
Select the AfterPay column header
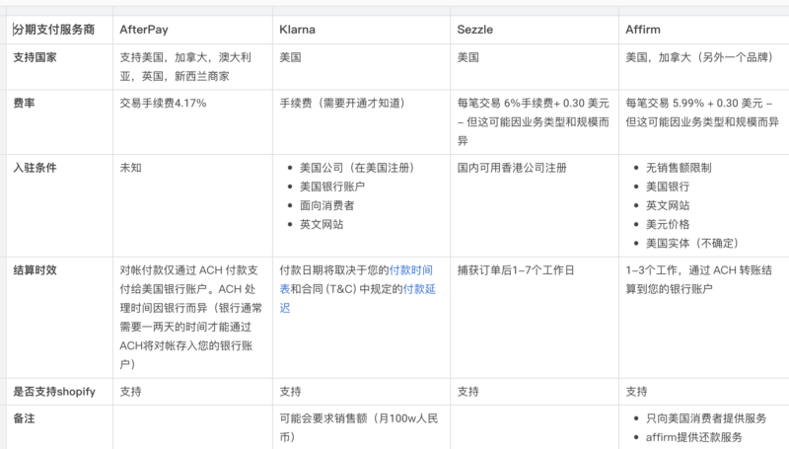click(x=192, y=30)
